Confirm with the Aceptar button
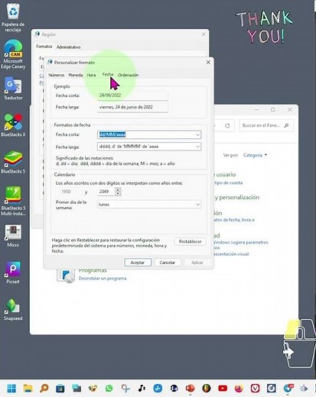 coord(138,263)
